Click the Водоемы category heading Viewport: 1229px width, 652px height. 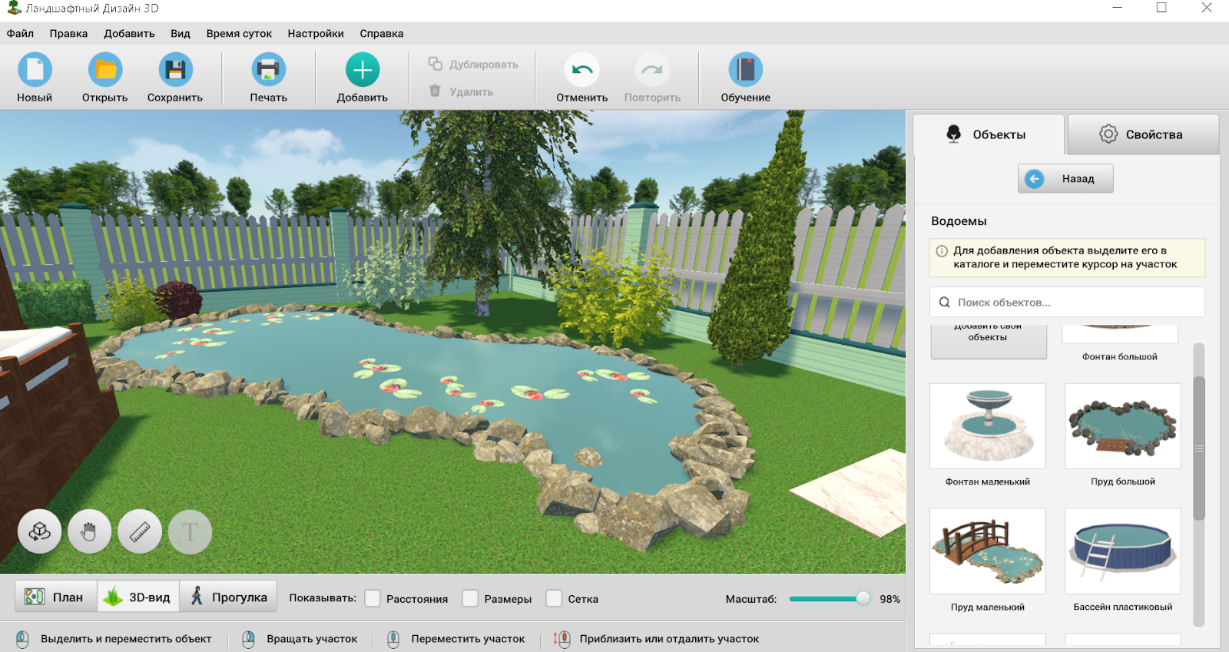coord(959,221)
